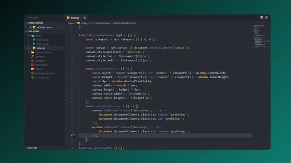Click the demo folder icon

click(33, 35)
